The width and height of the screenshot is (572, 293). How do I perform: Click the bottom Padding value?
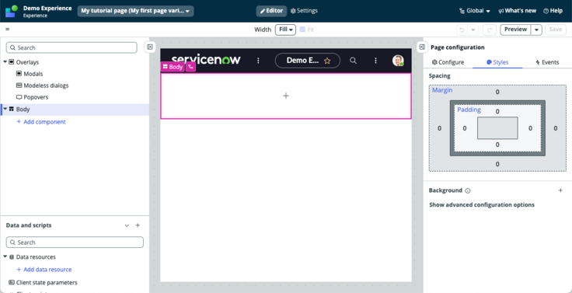tap(497, 145)
